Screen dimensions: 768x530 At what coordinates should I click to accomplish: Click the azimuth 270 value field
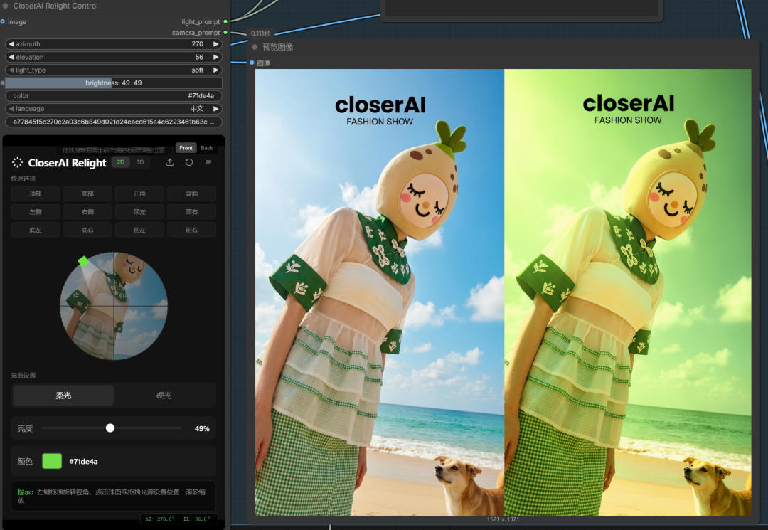point(114,44)
